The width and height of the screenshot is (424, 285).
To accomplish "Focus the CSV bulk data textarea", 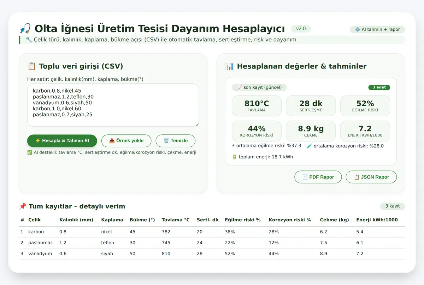I will point(113,105).
